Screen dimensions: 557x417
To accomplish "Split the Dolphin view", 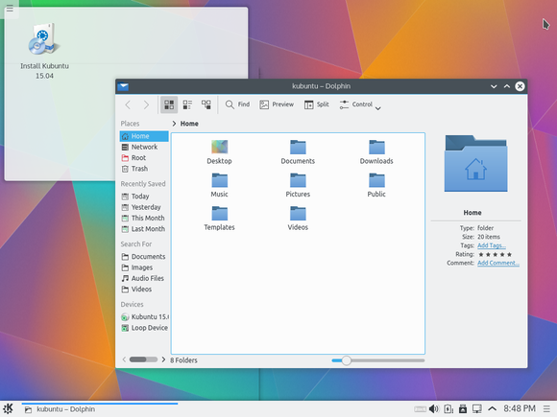I will point(317,104).
